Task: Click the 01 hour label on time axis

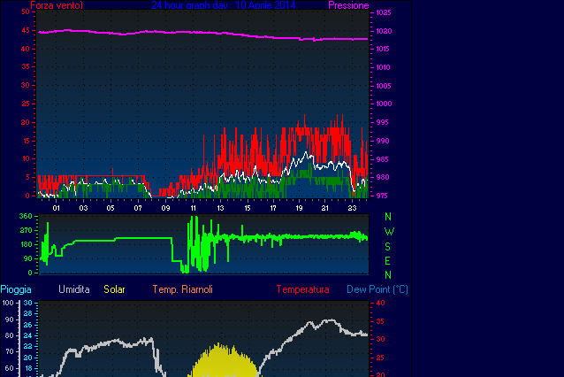Action: [56, 208]
